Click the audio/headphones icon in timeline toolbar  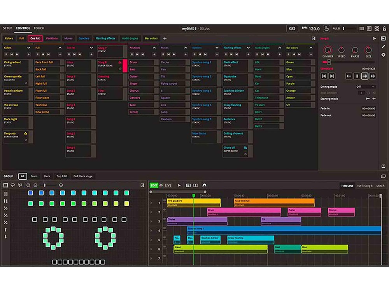pos(204,185)
